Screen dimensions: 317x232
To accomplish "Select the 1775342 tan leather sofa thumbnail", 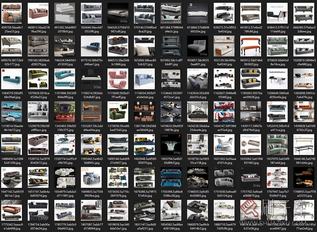I will 11,210.
